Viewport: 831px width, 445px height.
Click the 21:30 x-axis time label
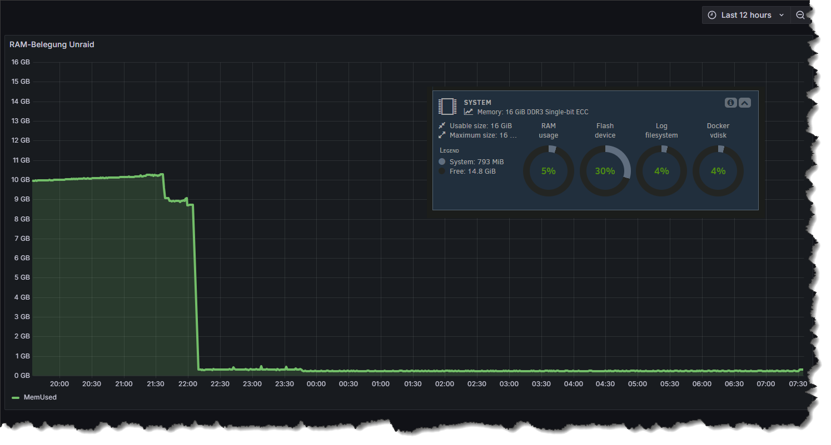pos(156,384)
